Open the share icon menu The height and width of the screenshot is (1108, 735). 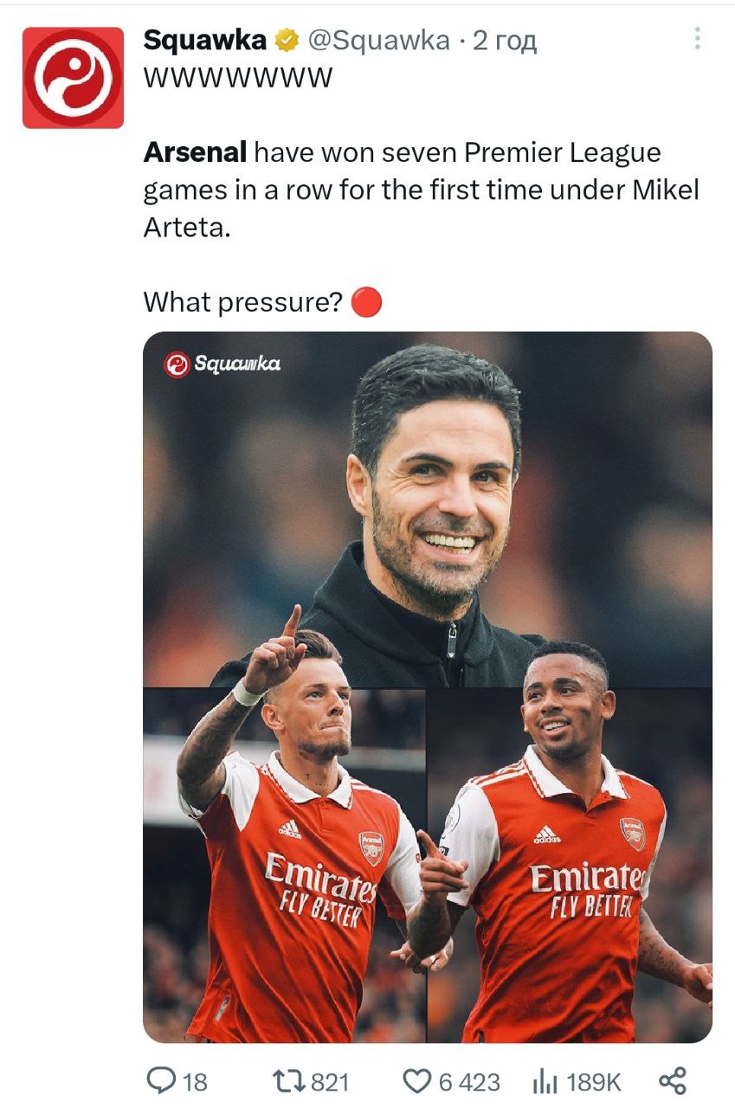point(673,1079)
